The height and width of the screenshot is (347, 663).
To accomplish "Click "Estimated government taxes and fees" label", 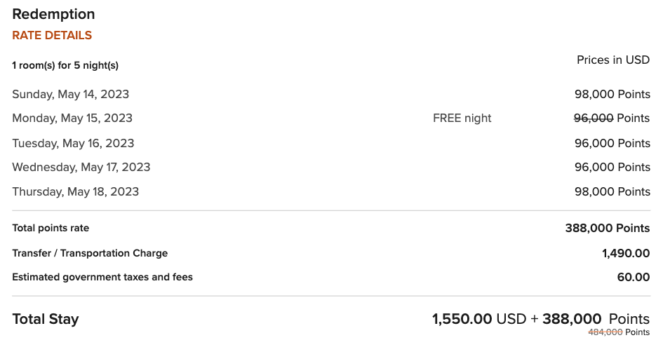I will coord(102,277).
